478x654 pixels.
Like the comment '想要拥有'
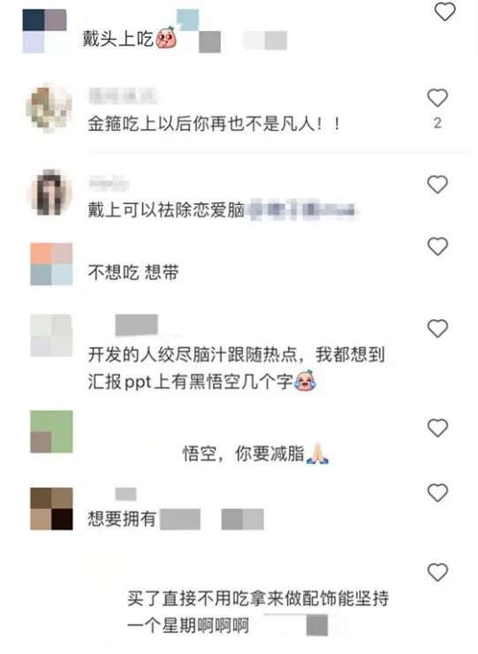coord(437,492)
